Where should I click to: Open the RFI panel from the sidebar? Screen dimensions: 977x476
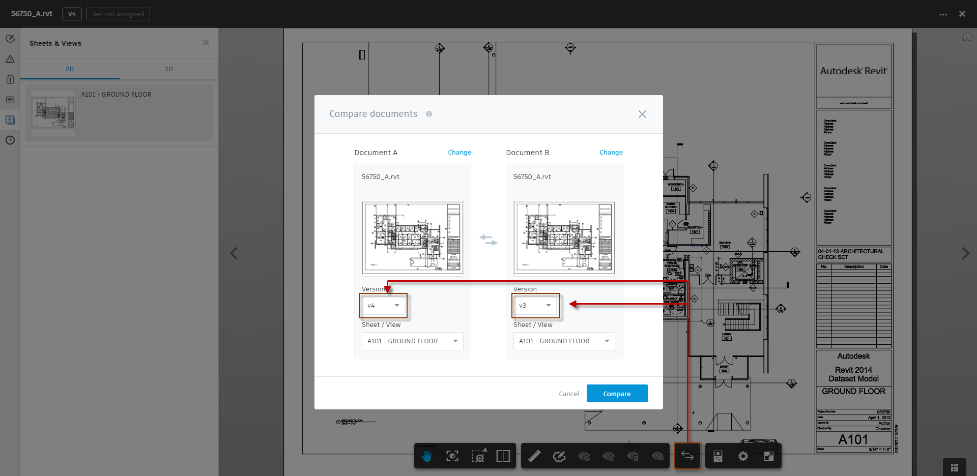pyautogui.click(x=10, y=100)
